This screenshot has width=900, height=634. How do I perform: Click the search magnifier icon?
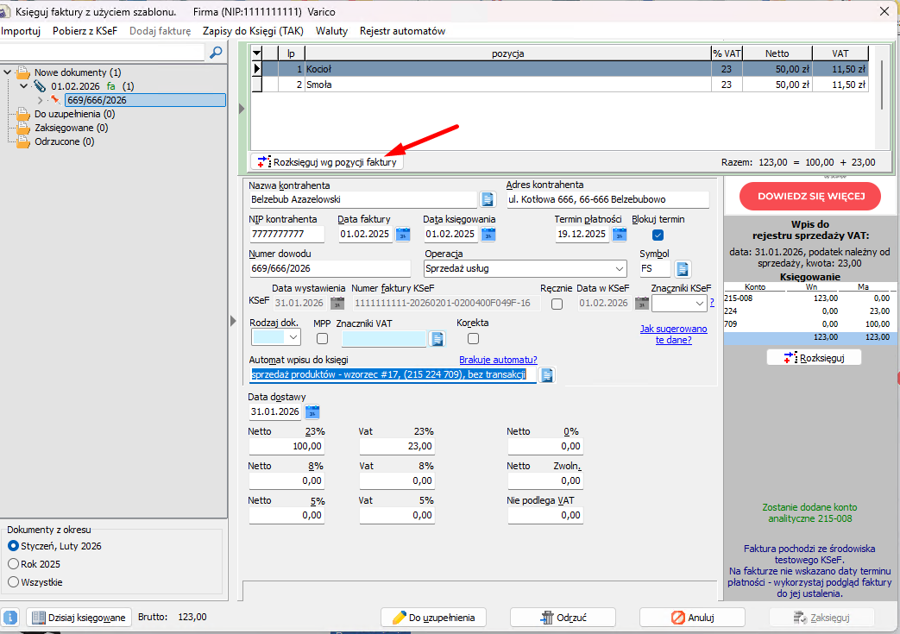(216, 53)
